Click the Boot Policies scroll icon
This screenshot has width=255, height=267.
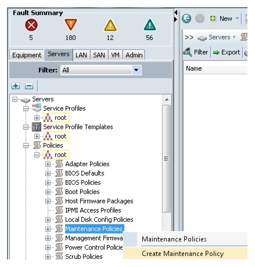click(59, 192)
